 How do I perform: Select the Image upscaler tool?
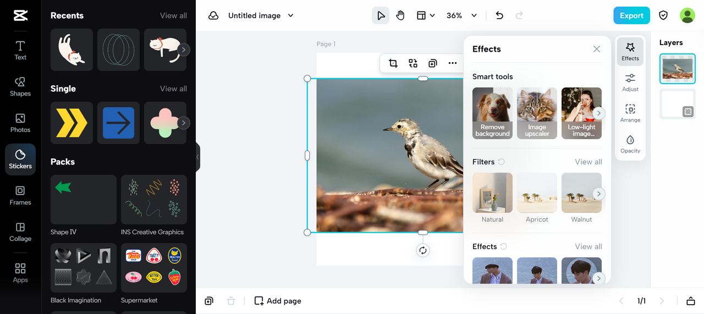click(537, 113)
